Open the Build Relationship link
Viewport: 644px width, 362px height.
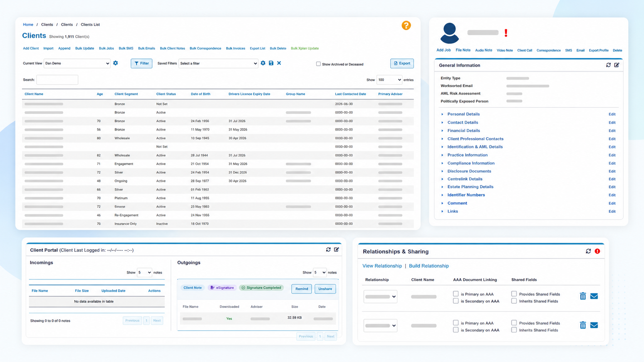429,266
